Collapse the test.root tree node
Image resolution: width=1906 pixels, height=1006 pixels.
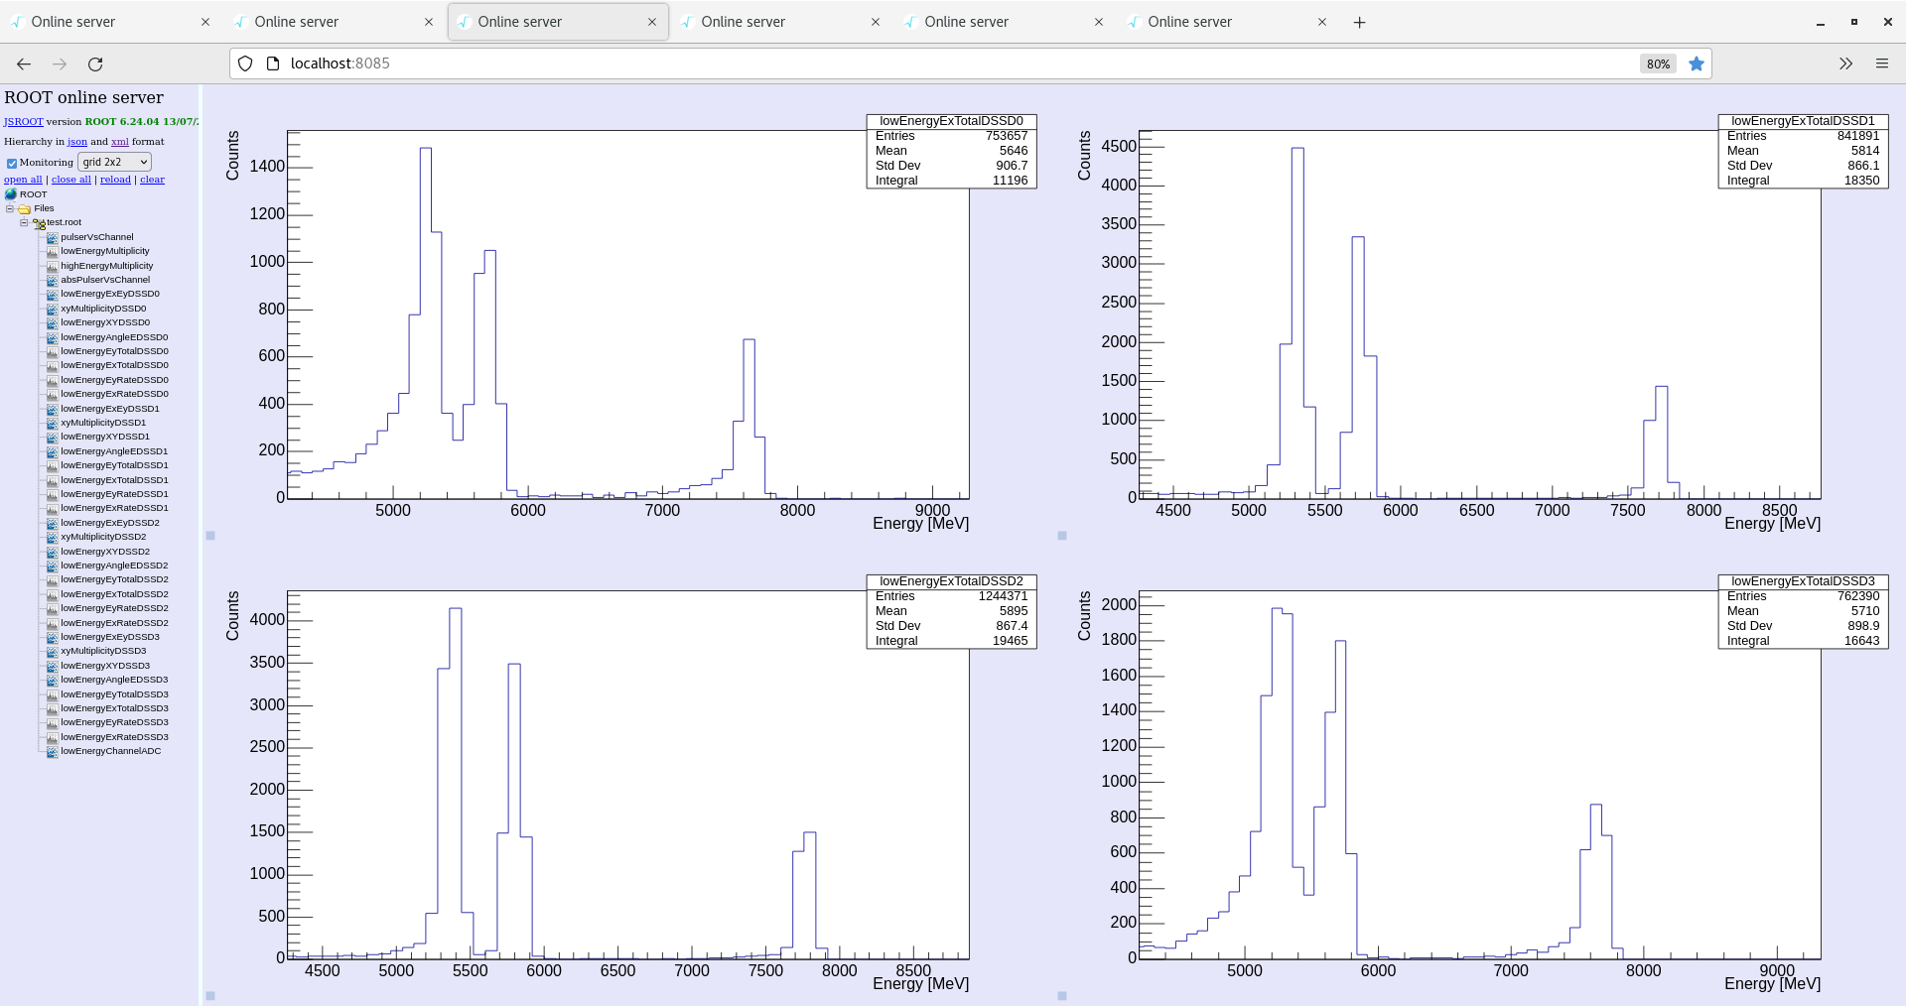pyautogui.click(x=24, y=223)
